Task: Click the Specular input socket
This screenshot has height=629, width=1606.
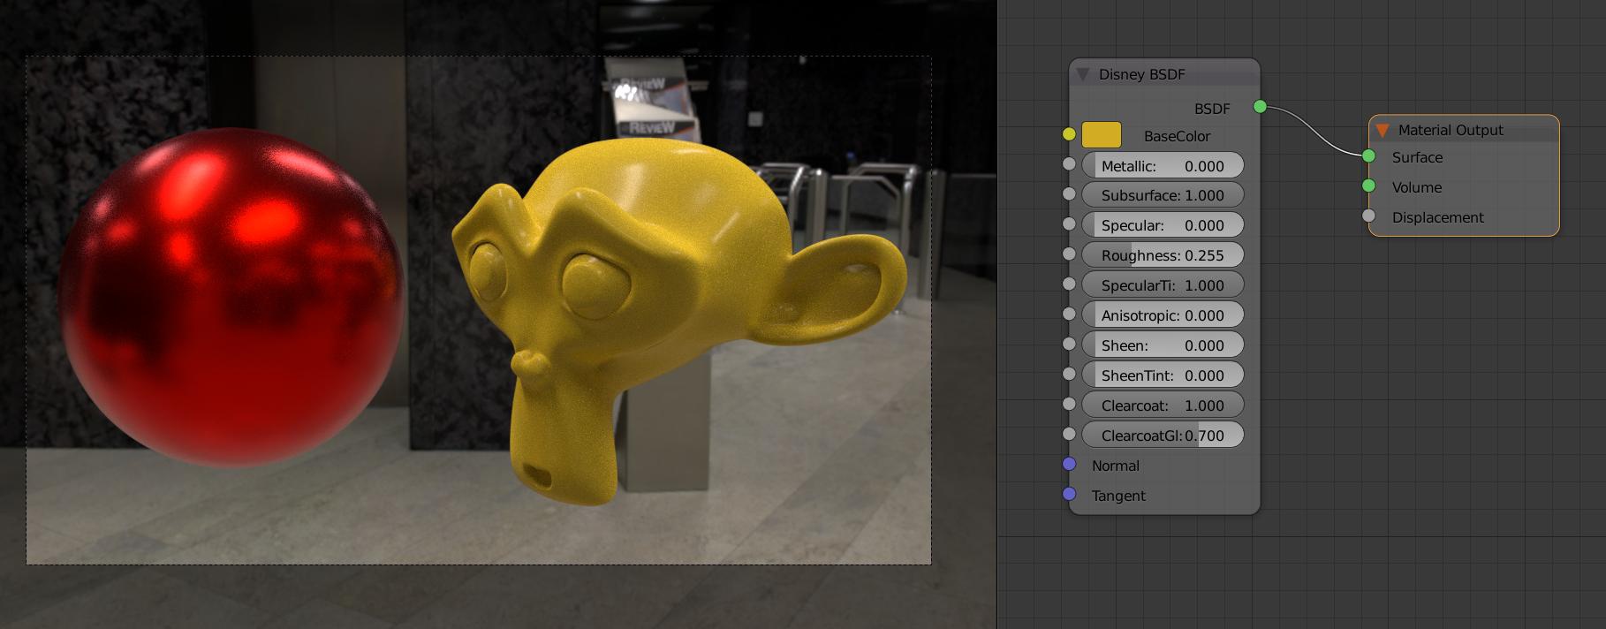Action: click(1069, 224)
